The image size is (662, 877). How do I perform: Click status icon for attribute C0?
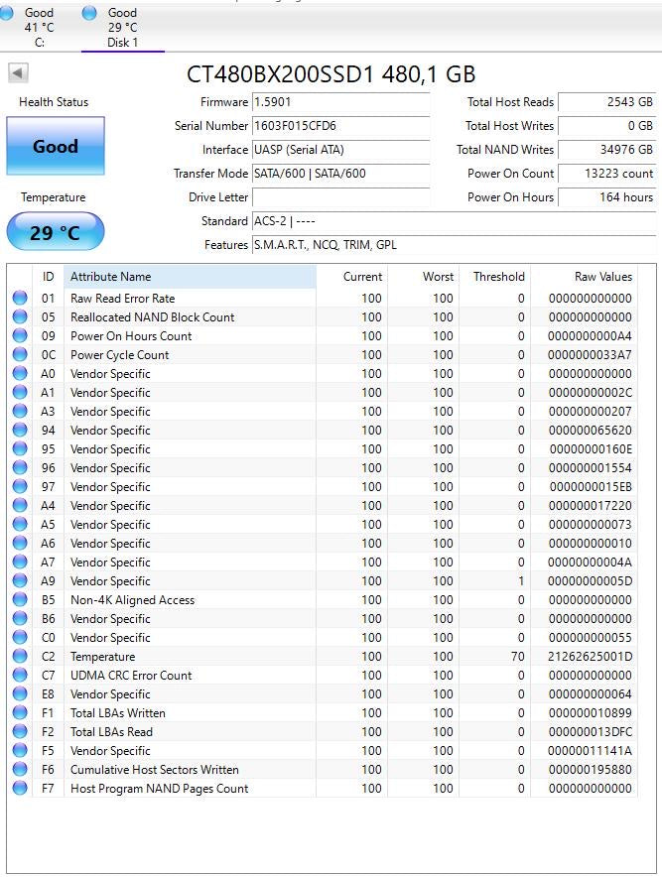point(20,637)
